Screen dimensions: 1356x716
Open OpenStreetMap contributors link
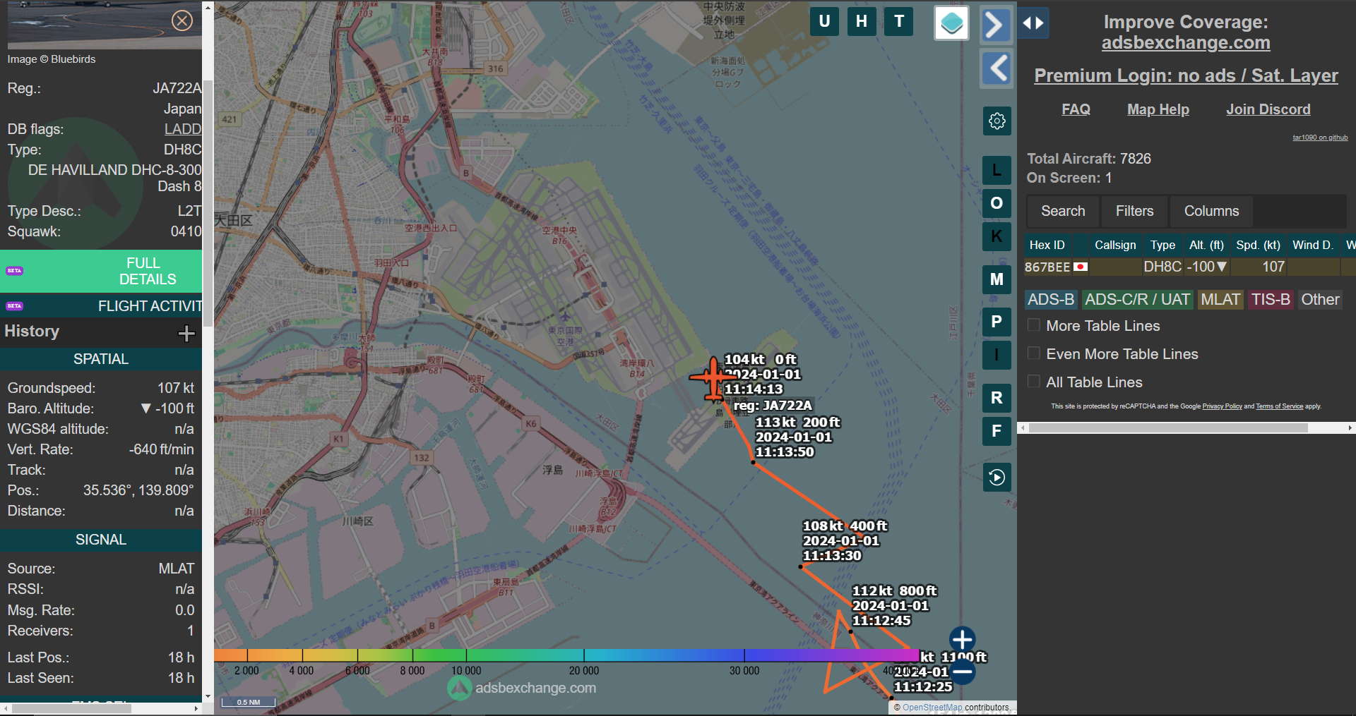coord(932,708)
